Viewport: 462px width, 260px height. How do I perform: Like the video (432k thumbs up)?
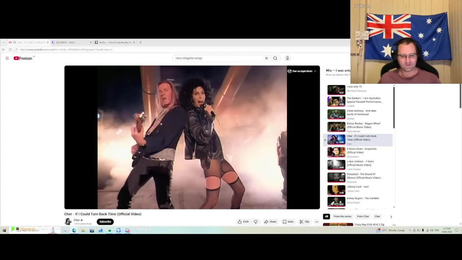(243, 222)
